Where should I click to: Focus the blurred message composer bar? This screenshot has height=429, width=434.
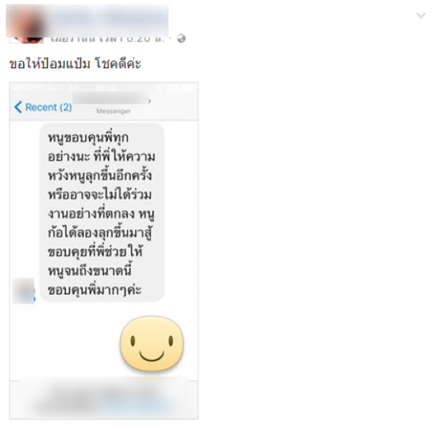104,399
